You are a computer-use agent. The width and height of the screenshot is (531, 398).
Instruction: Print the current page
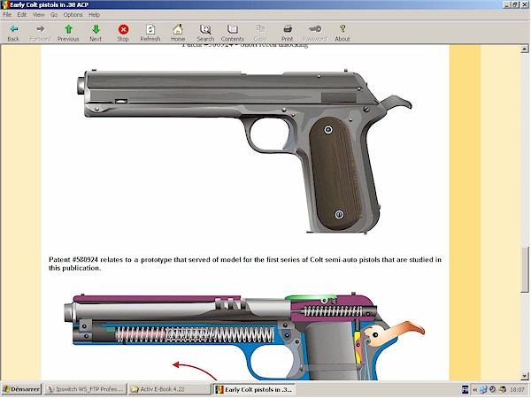click(x=288, y=33)
